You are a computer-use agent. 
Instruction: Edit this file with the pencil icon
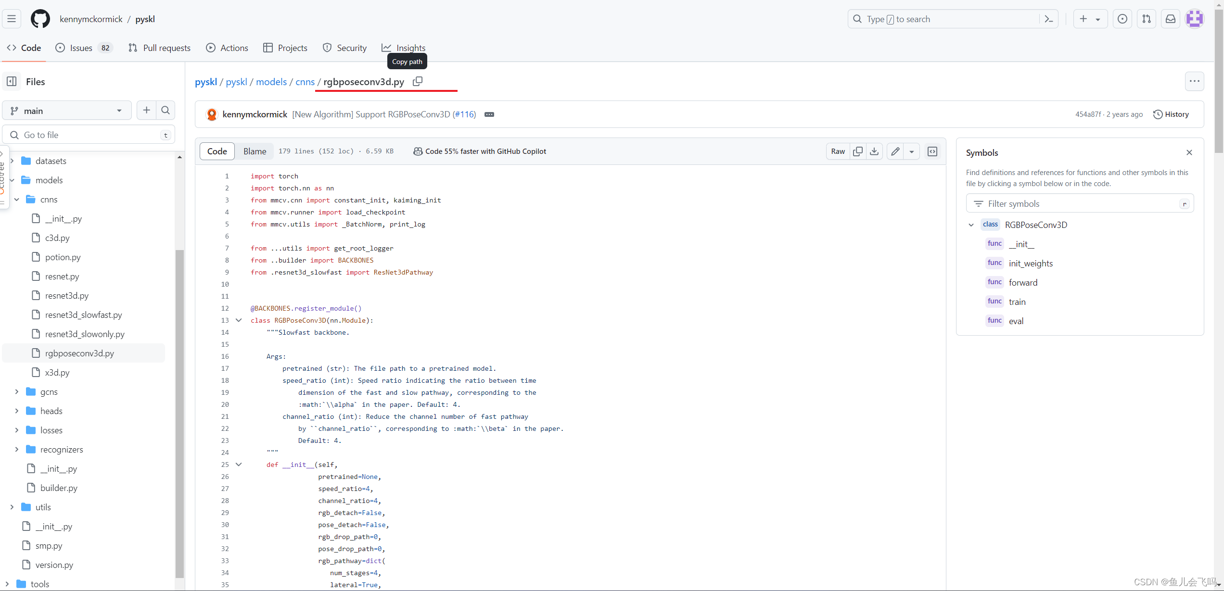tap(895, 151)
